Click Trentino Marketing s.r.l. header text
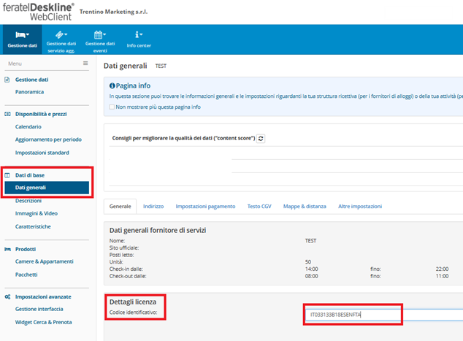The image size is (463, 341). (113, 12)
